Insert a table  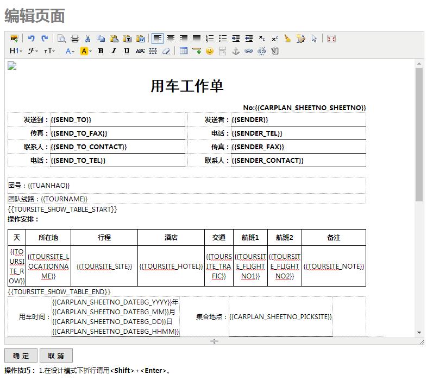point(184,51)
